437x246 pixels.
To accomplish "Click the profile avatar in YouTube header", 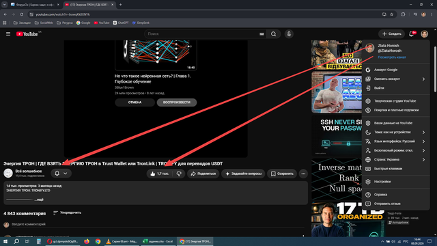I will coord(425,34).
